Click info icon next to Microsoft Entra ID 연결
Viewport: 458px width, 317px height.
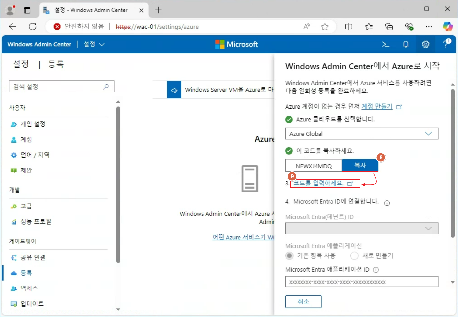click(x=387, y=203)
